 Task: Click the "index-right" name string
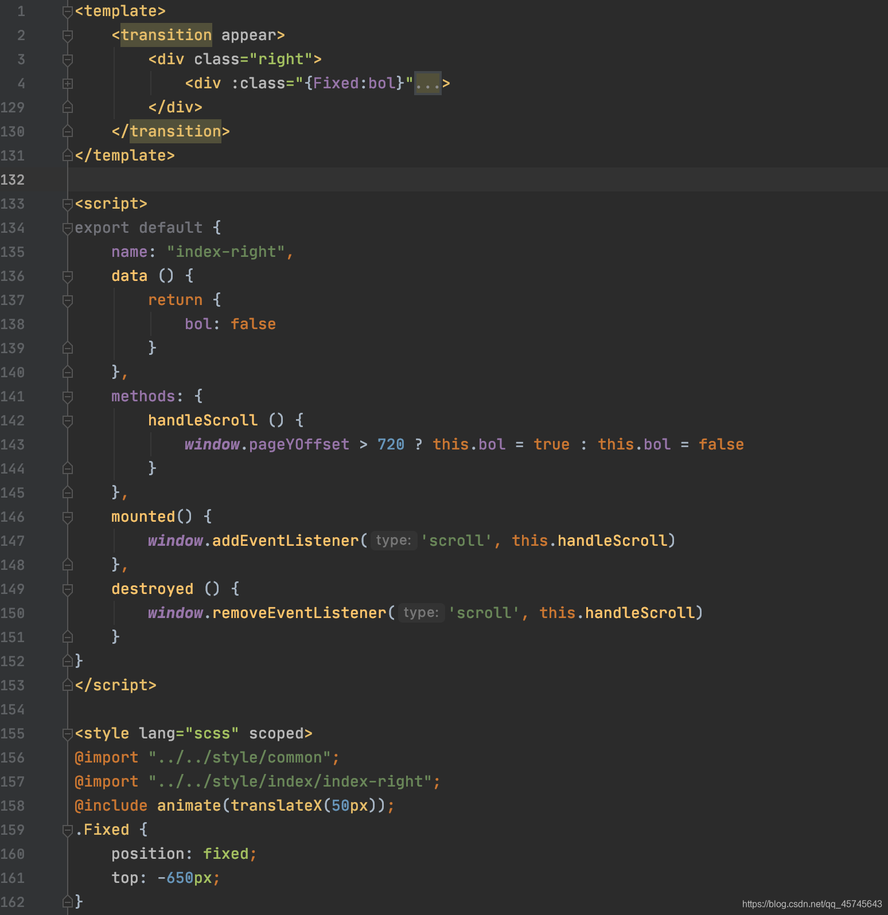(225, 252)
